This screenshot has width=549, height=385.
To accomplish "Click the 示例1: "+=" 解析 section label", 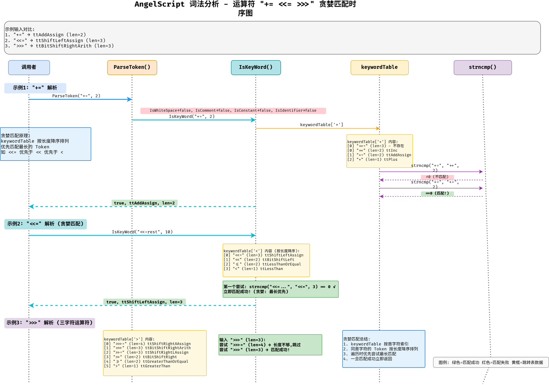I will click(35, 88).
